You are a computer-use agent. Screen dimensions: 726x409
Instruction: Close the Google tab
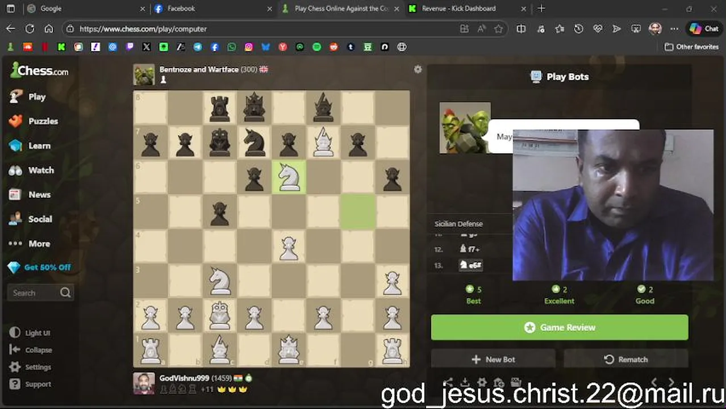click(142, 9)
